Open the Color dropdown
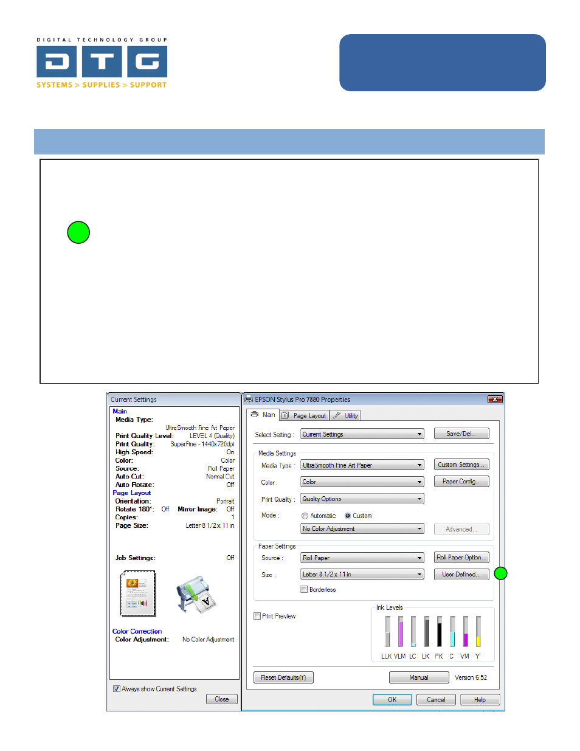 pyautogui.click(x=362, y=482)
